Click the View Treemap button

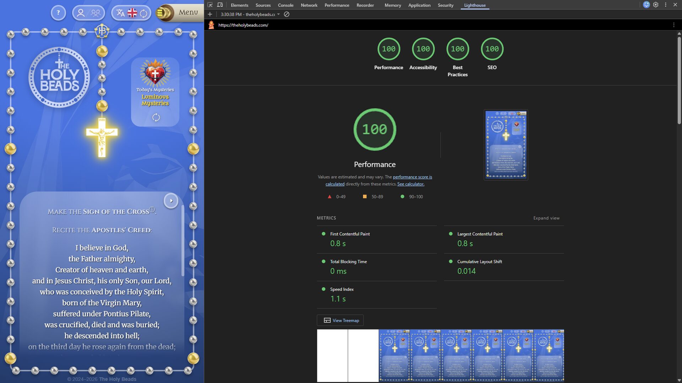coord(340,320)
